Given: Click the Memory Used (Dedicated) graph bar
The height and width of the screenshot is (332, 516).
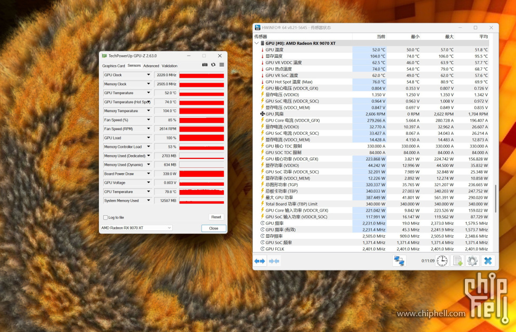Looking at the screenshot, I should (x=202, y=156).
